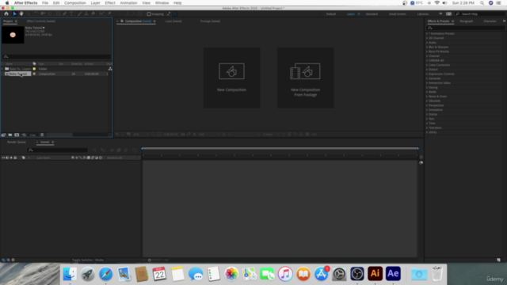The image size is (507, 285).
Task: Select the Zoom magnifier tool
Action: pyautogui.click(x=29, y=13)
